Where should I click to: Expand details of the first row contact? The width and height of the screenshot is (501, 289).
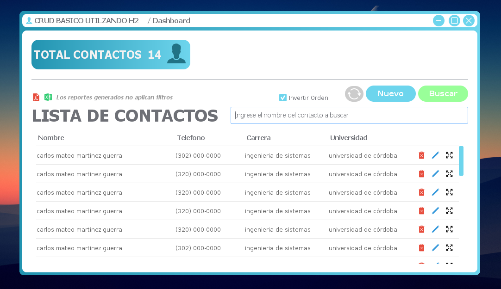[x=449, y=155]
